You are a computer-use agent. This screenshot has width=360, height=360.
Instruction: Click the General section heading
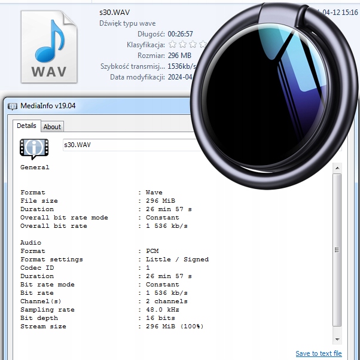(35, 167)
